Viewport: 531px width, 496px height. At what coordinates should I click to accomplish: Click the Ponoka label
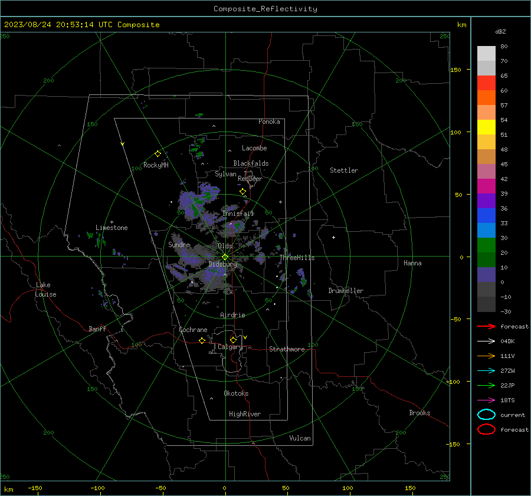[269, 121]
